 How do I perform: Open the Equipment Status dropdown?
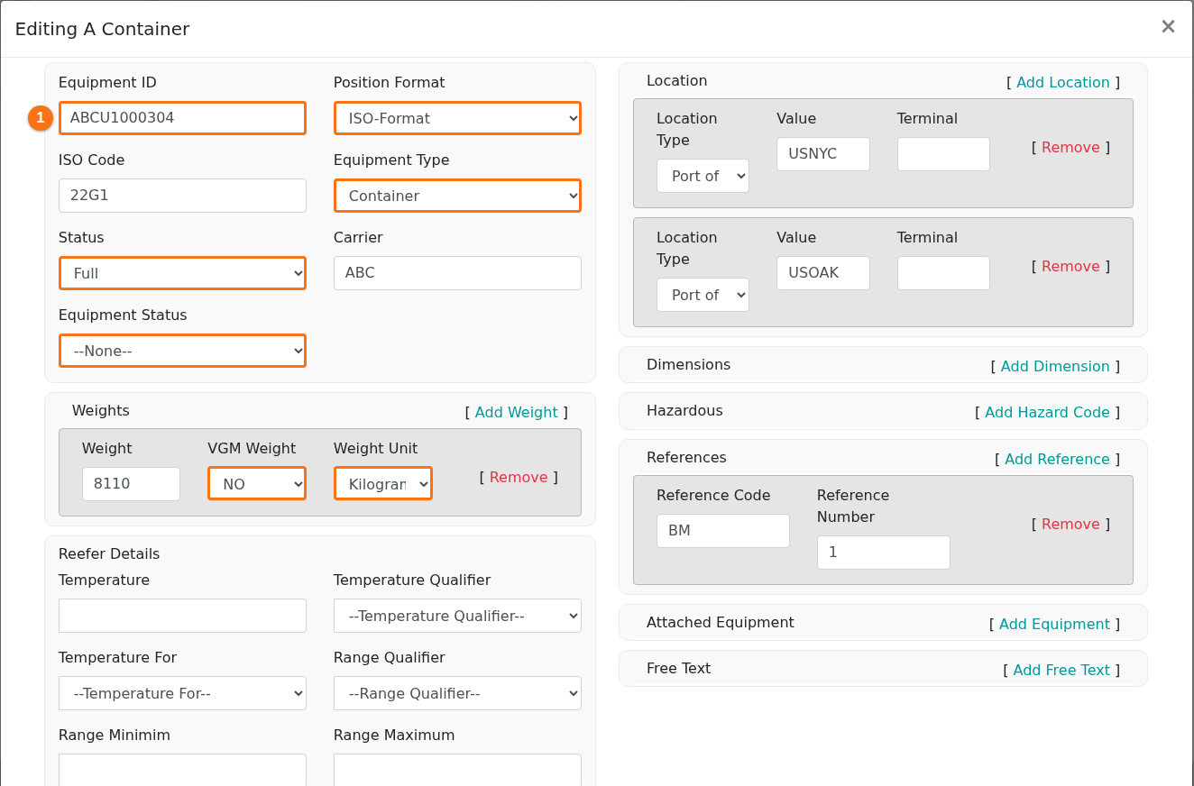(182, 351)
